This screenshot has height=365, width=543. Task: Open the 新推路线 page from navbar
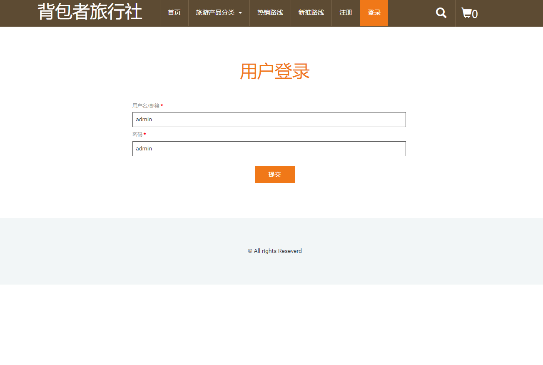[311, 13]
